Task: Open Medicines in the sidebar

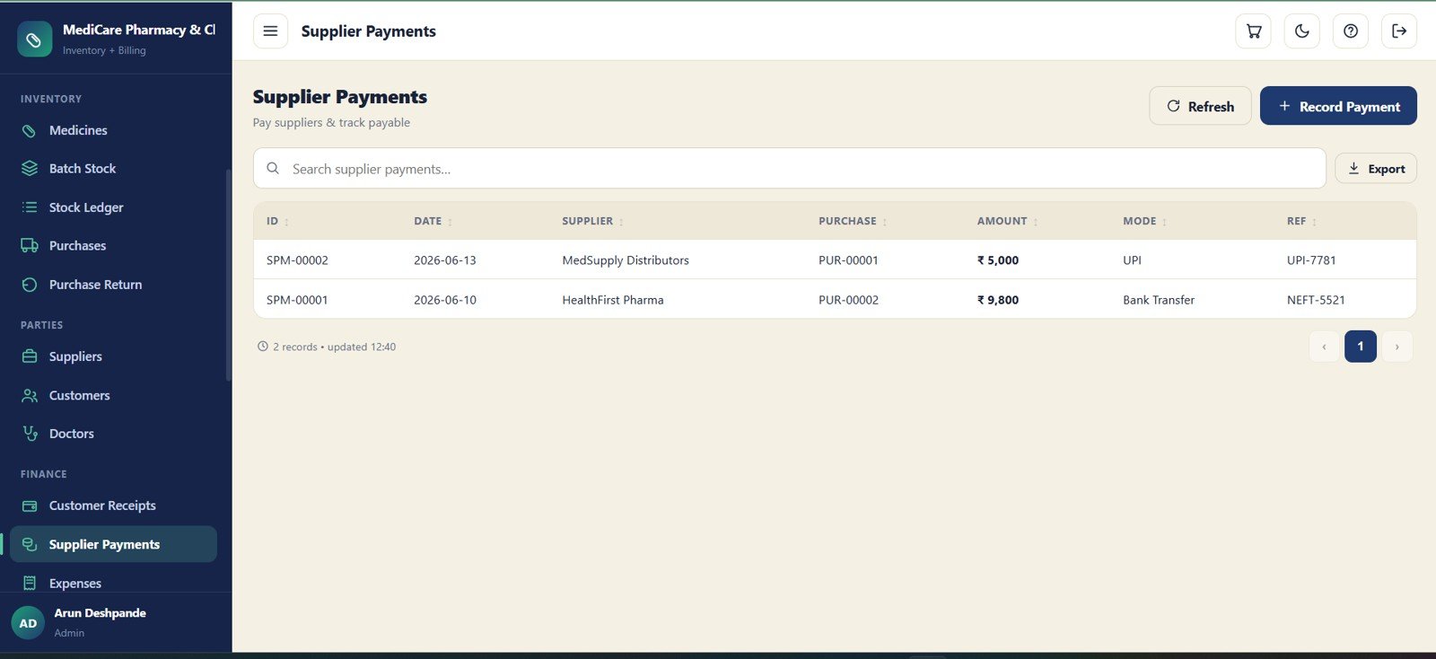Action: (x=113, y=130)
